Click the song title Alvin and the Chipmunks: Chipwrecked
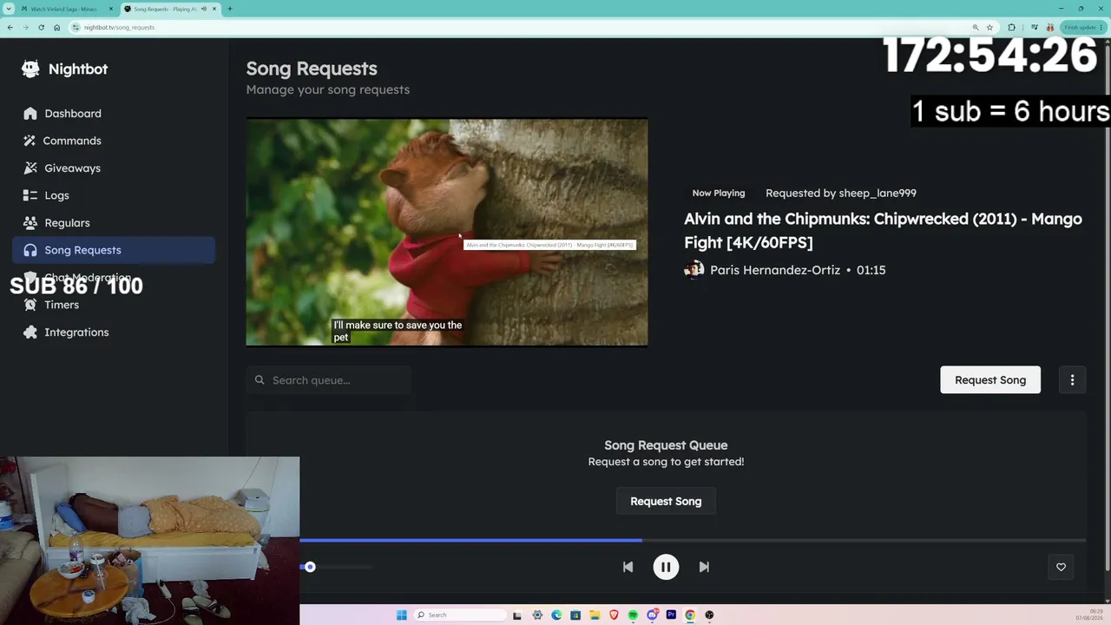The height and width of the screenshot is (625, 1111). [883, 230]
